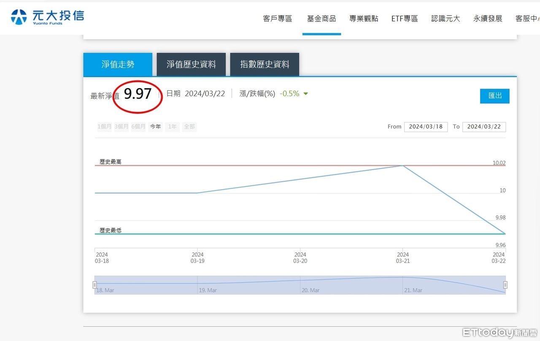Open the 專業觀點 menu

364,19
